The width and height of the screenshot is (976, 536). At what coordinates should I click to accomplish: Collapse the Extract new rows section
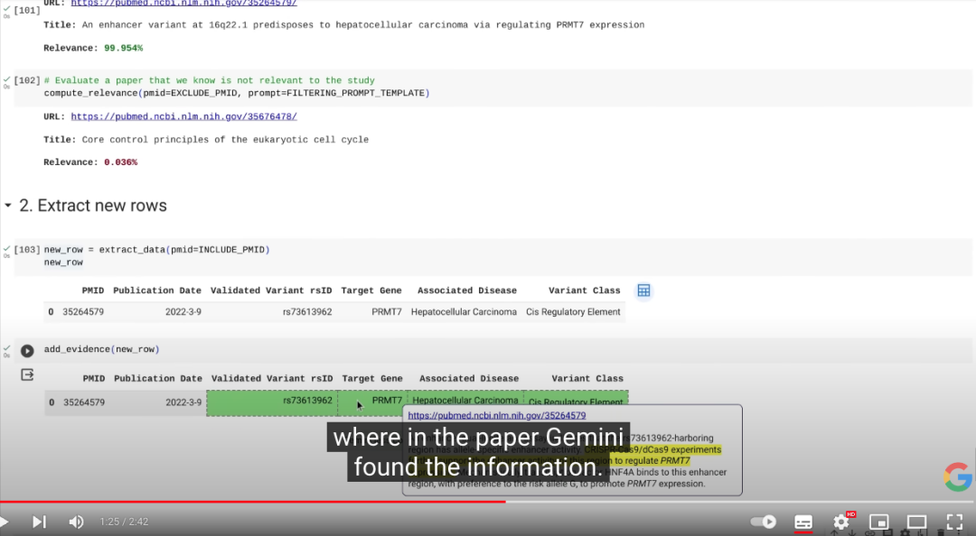click(8, 206)
